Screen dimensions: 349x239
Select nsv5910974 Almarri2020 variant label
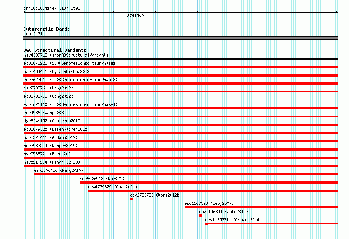[52, 162]
